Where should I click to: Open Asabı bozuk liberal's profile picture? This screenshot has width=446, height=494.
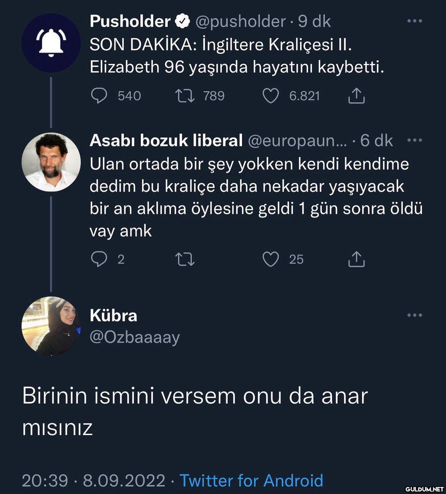pos(51,162)
